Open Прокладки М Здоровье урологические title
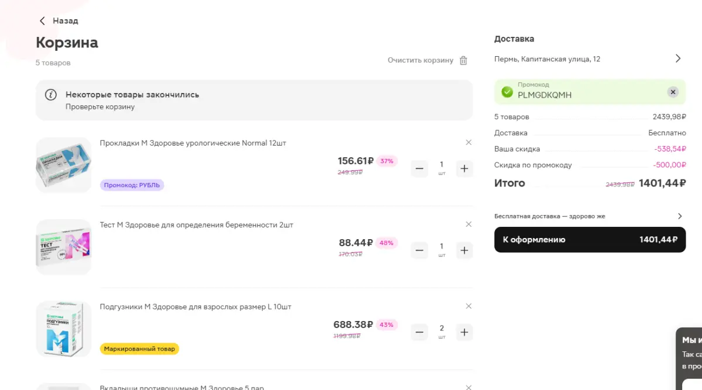 (193, 143)
